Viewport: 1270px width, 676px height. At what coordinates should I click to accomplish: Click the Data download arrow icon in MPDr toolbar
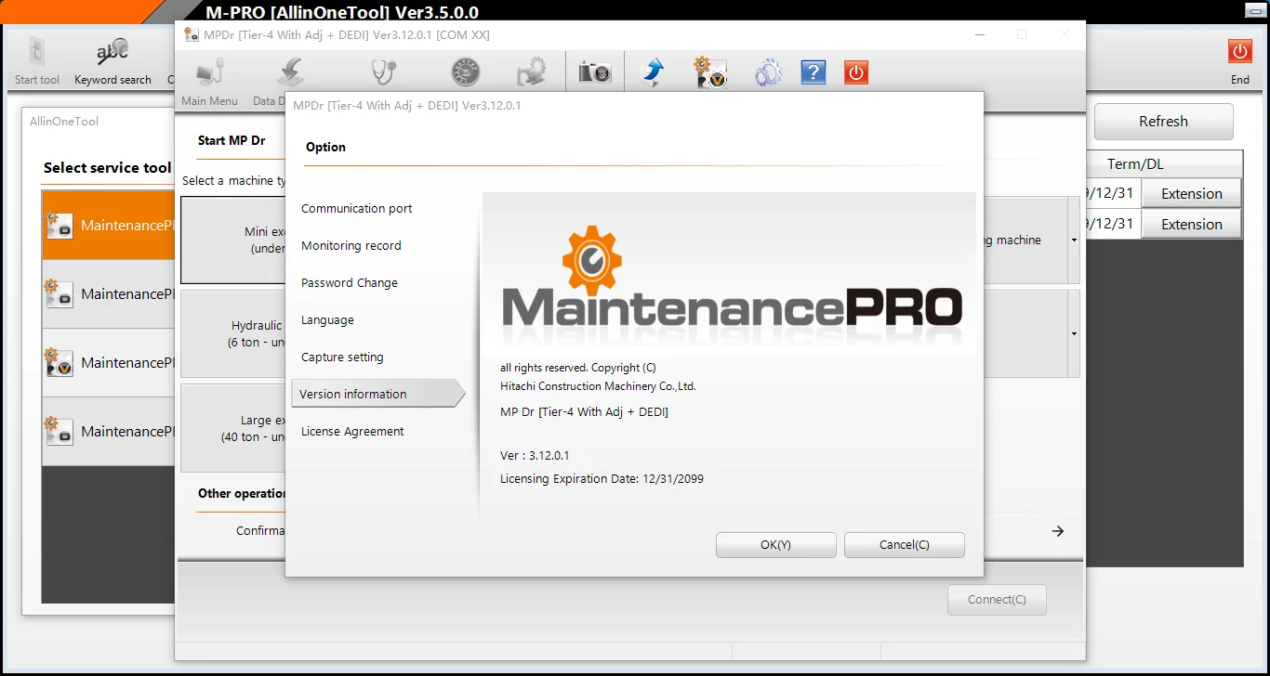point(291,73)
